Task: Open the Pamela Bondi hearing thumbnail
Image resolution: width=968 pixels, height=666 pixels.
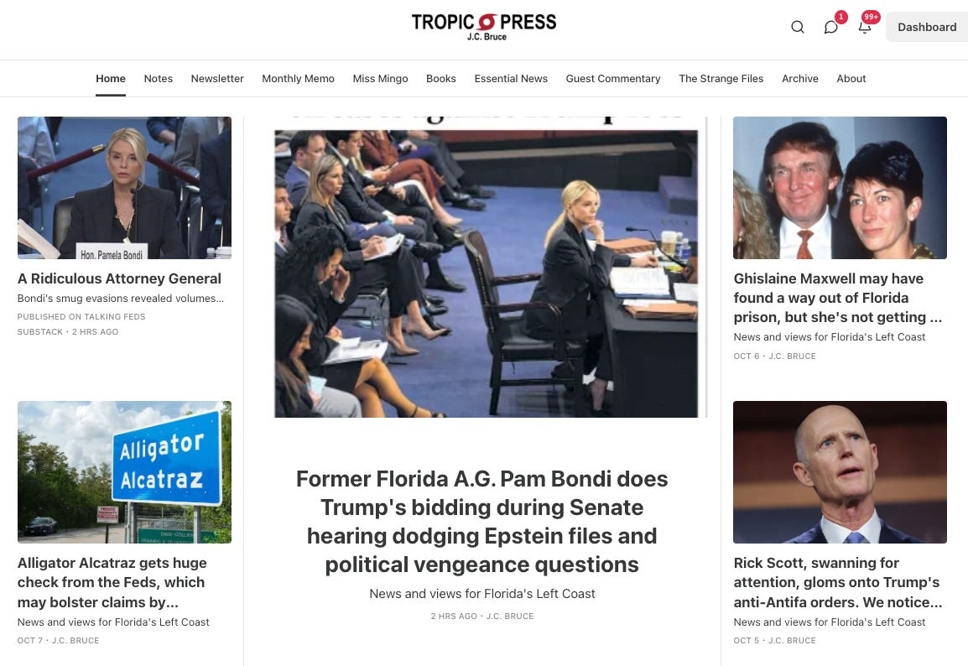Action: (125, 188)
